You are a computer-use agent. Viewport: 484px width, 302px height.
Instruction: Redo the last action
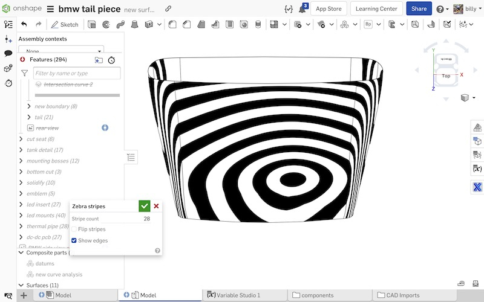tap(38, 24)
